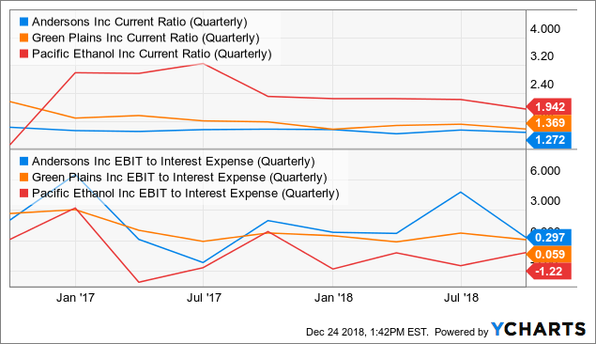
Task: Click the YCharts logo
Action: point(538,329)
